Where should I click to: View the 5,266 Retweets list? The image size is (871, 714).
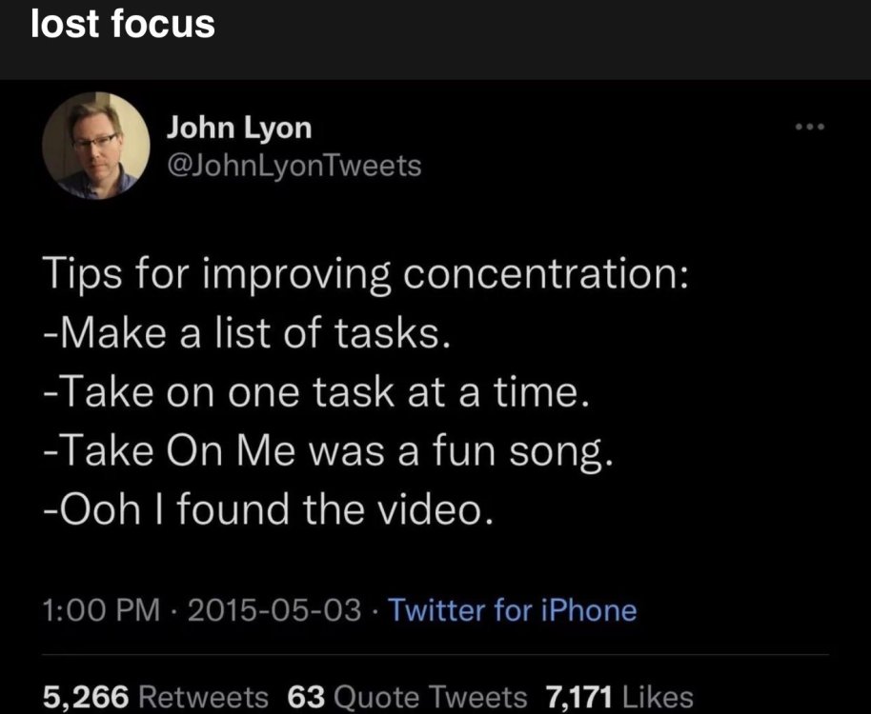pyautogui.click(x=155, y=697)
